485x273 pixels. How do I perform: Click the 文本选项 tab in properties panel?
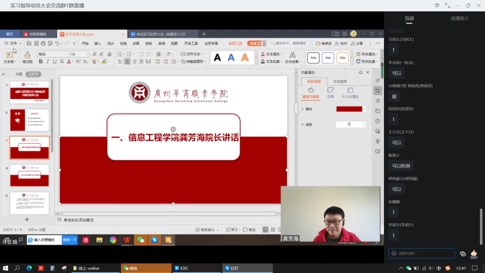pyautogui.click(x=339, y=81)
